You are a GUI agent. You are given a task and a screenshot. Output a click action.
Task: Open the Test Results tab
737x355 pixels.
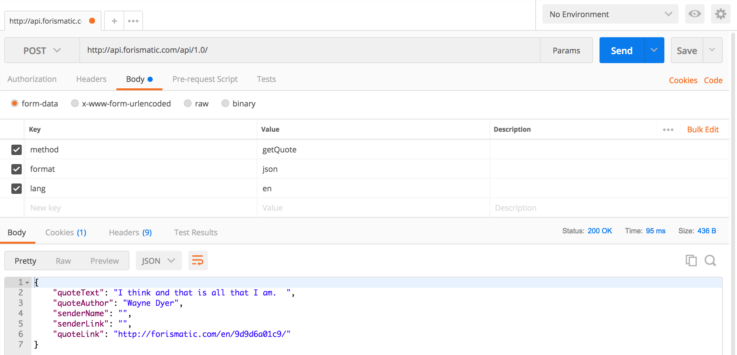(196, 233)
